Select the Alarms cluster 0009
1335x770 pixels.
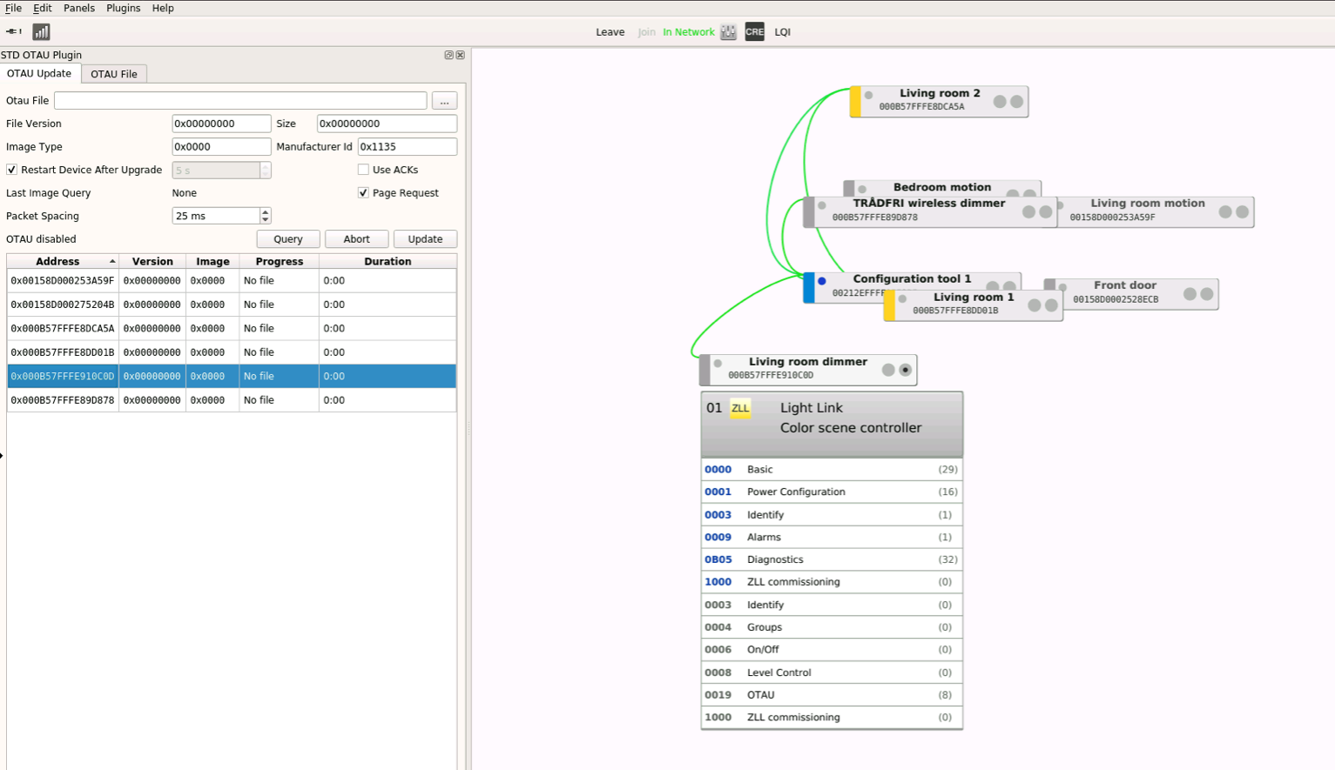tap(832, 538)
